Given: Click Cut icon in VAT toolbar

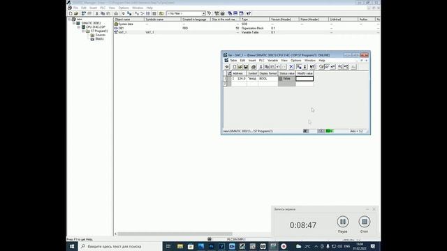Looking at the screenshot, I should [261, 67].
